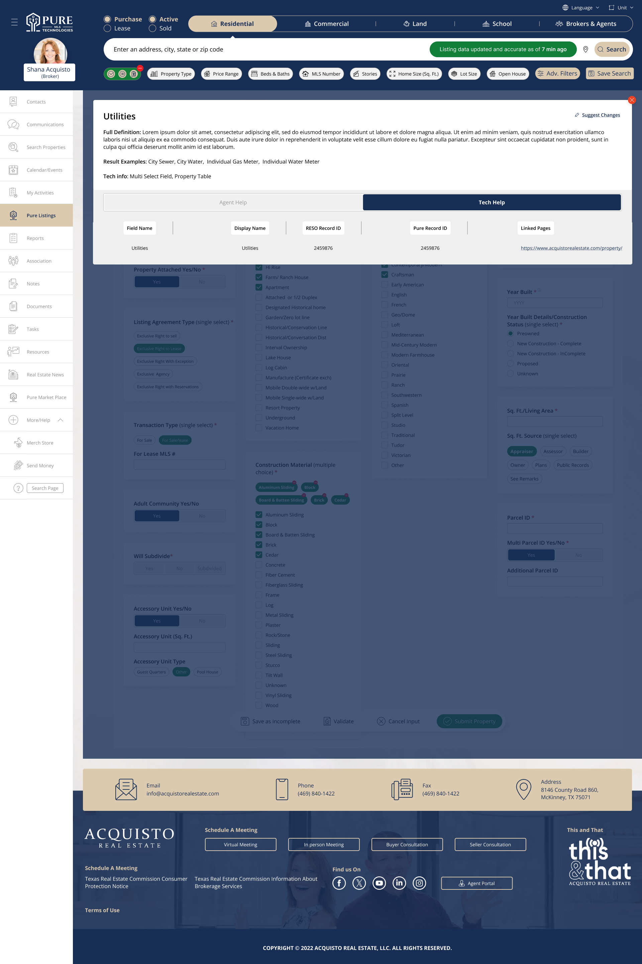Select the Sold radio button
642x964 pixels.
(152, 28)
